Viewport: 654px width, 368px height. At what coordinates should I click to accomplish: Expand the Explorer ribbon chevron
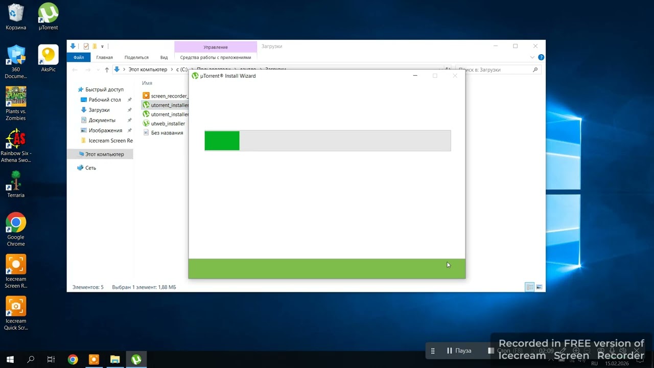coord(533,57)
